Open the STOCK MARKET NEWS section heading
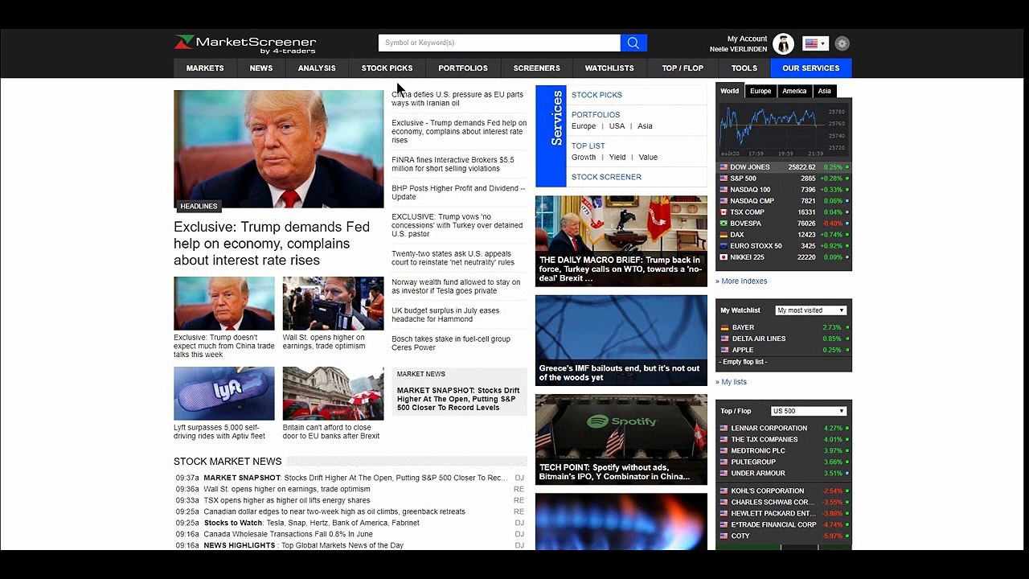Image resolution: width=1029 pixels, height=579 pixels. (x=228, y=462)
